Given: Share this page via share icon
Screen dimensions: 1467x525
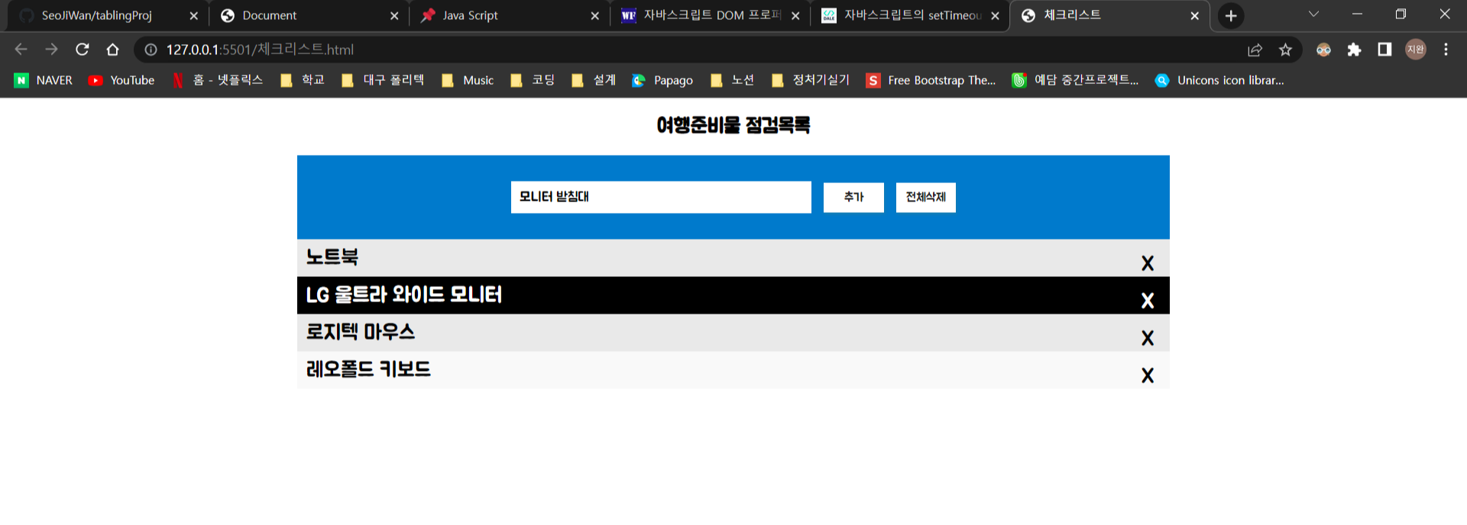Looking at the screenshot, I should point(1255,50).
